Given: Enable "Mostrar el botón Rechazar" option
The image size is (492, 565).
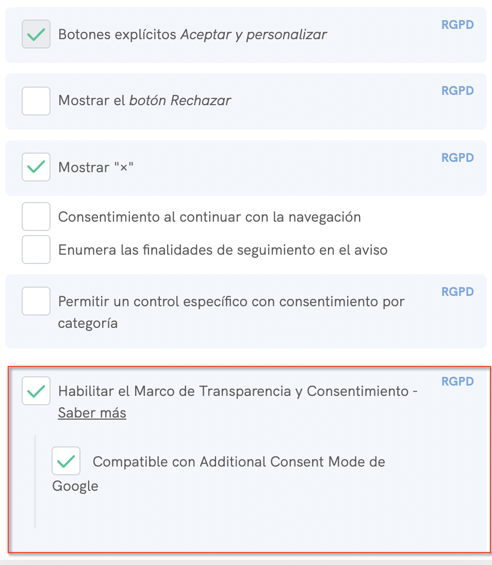Looking at the screenshot, I should click(x=36, y=101).
